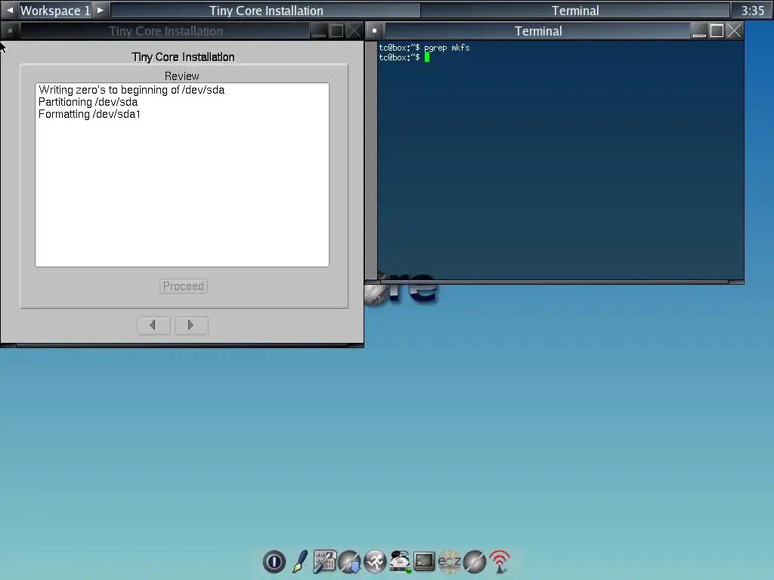Click the 'Partitioning /dev/sda' line
Viewport: 774px width, 580px height.
(88, 102)
